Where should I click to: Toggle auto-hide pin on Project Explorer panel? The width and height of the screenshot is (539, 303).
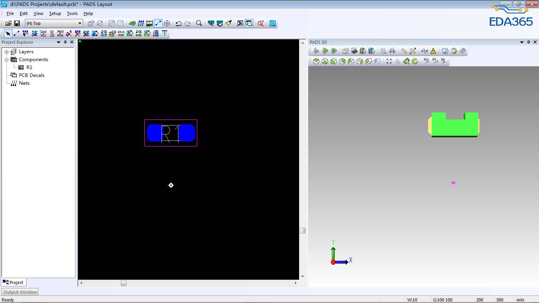66,42
